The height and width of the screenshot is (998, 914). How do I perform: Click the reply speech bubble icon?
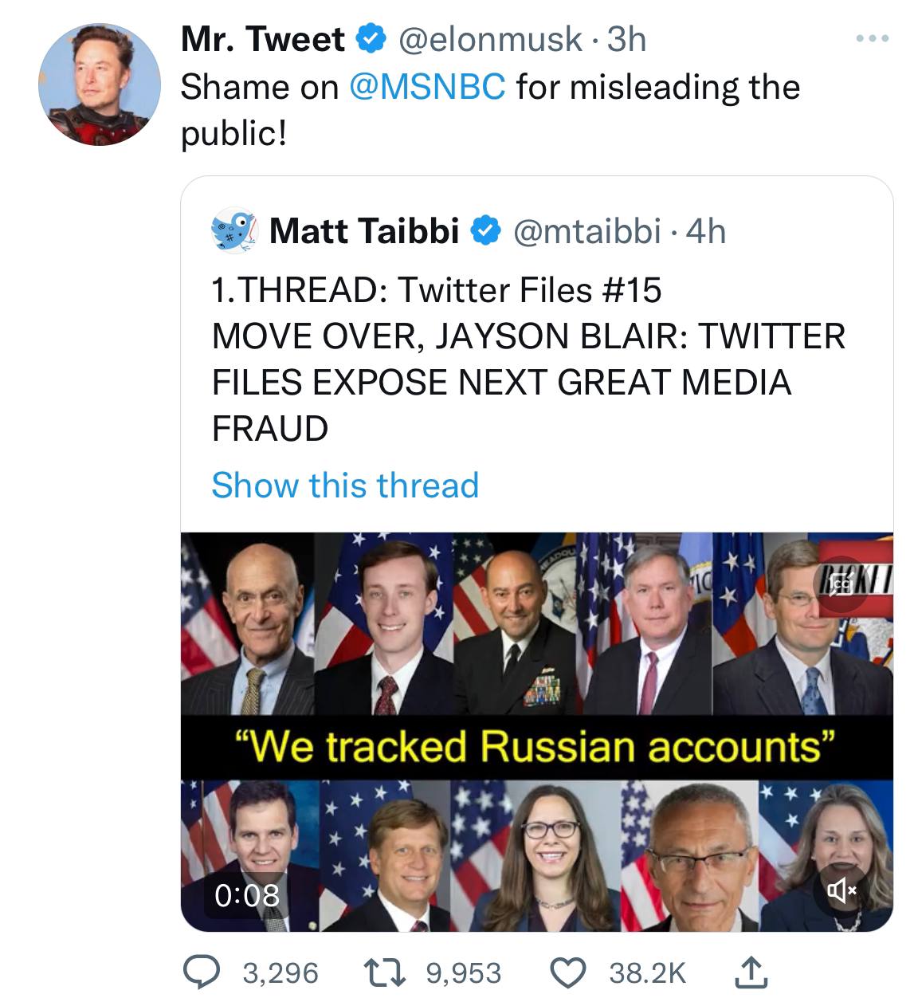pyautogui.click(x=203, y=972)
